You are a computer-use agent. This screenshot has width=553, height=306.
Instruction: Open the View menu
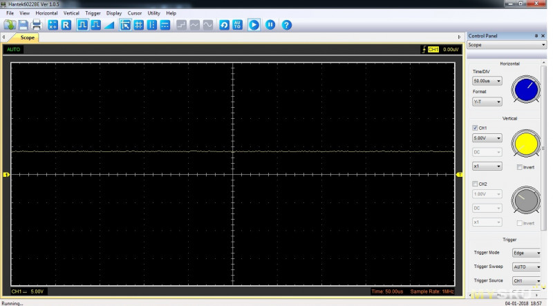[x=24, y=13]
